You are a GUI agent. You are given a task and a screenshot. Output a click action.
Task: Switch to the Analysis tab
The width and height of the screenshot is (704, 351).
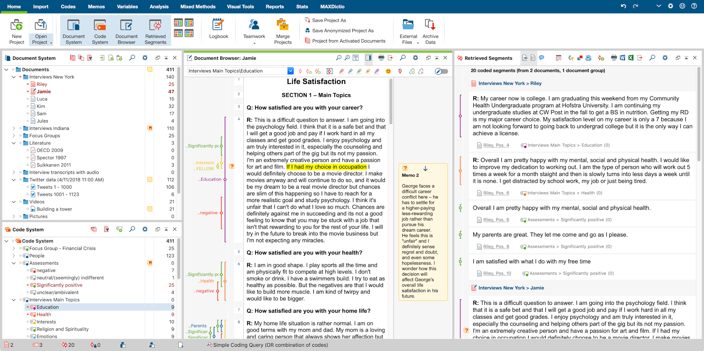click(159, 6)
